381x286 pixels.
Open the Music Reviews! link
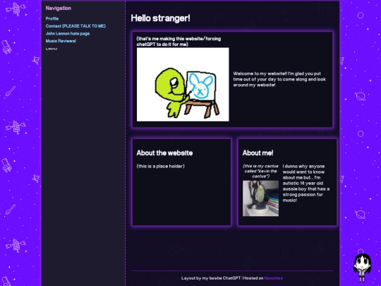[61, 41]
